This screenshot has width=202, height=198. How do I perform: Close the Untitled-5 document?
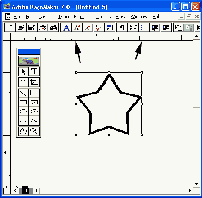point(197,16)
